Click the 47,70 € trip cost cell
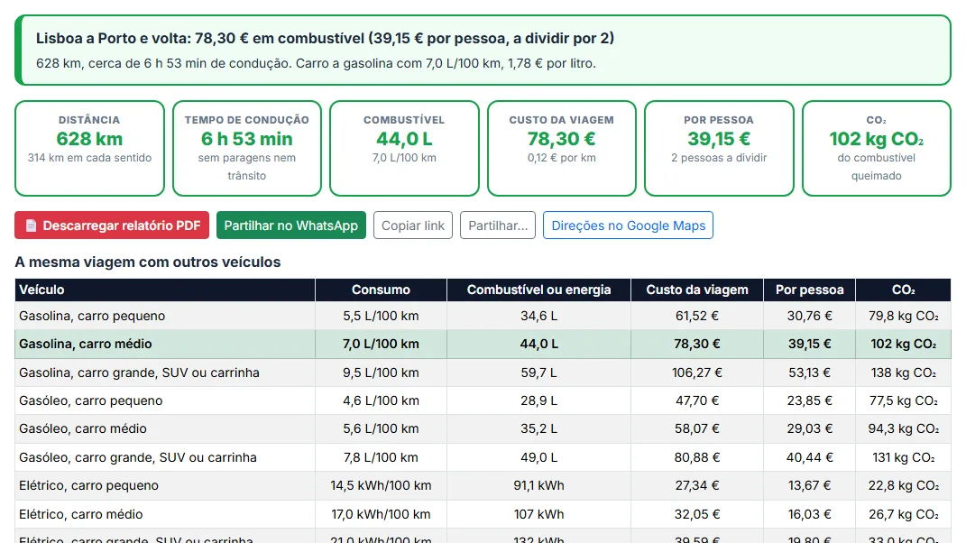This screenshot has width=966, height=543. (697, 400)
